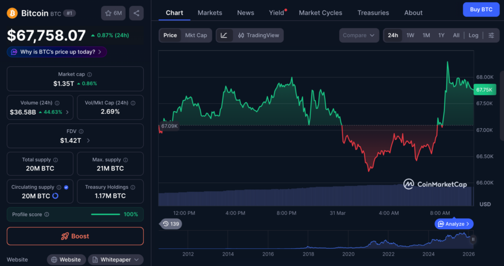Toggle chart to Mkt Cap view
The image size is (504, 266).
(x=196, y=35)
